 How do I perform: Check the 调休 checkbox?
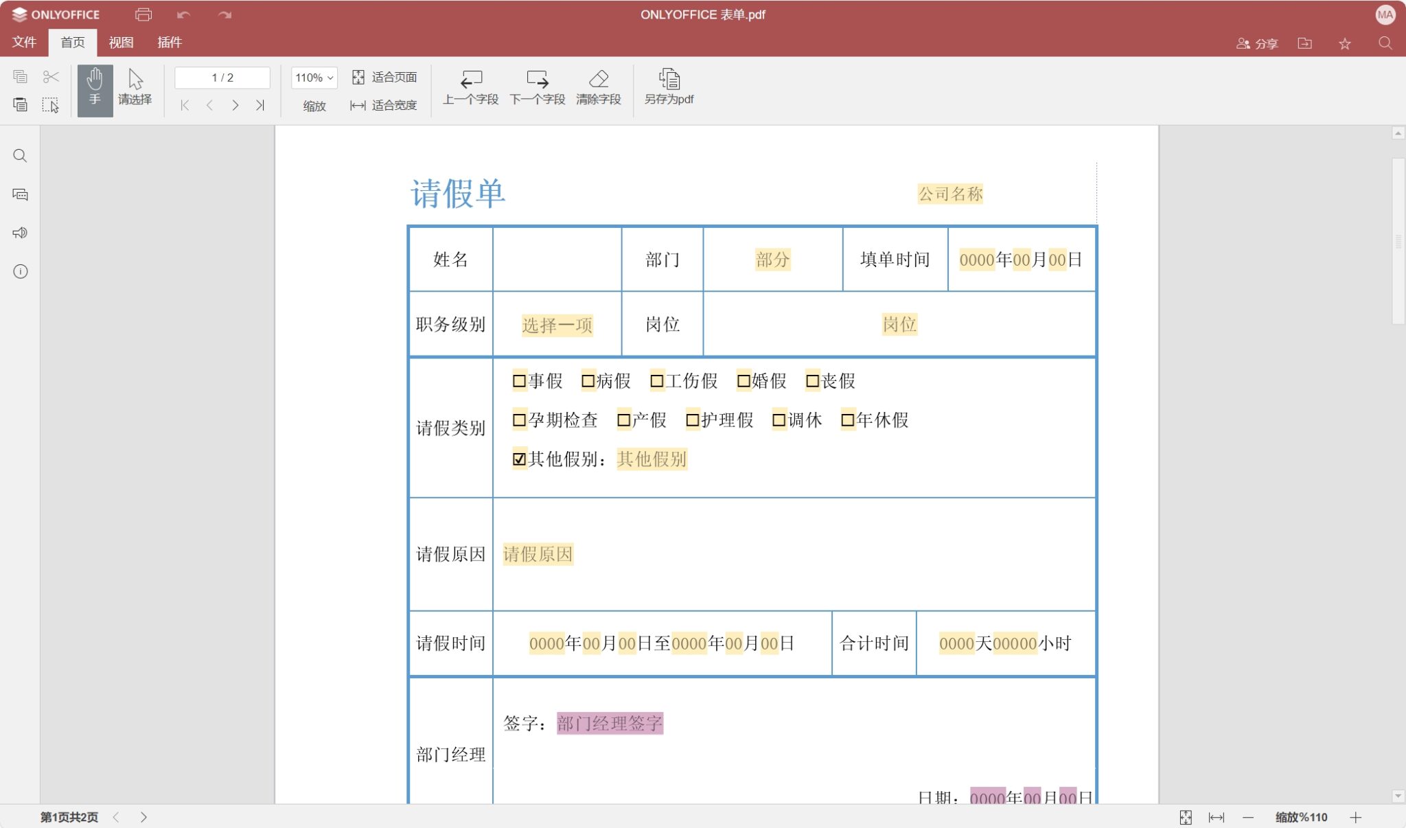click(x=779, y=419)
